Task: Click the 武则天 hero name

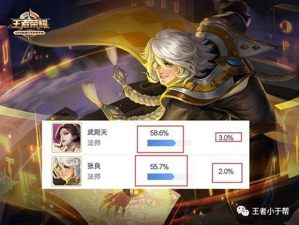Action: pyautogui.click(x=97, y=132)
